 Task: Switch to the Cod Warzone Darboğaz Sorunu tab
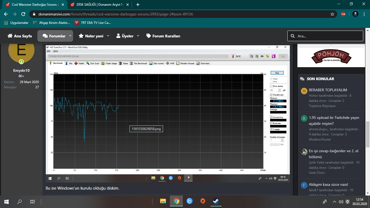pyautogui.click(x=32, y=5)
